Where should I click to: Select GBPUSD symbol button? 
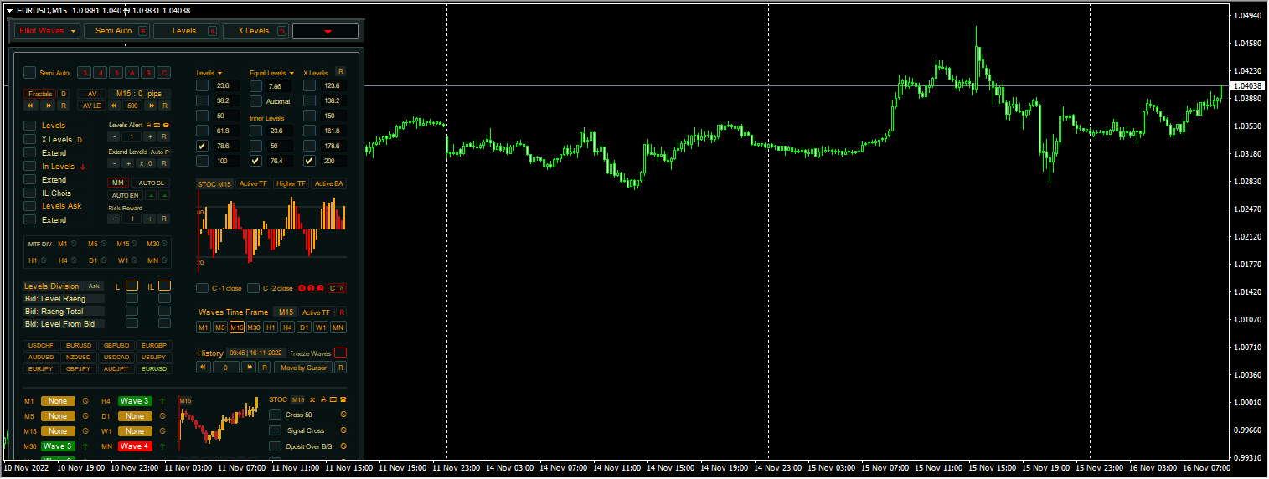[116, 345]
